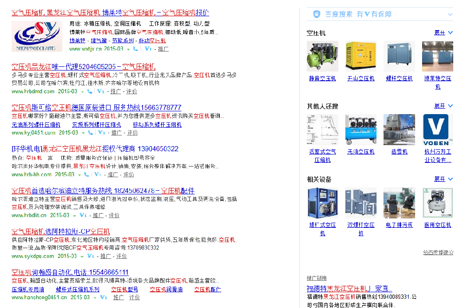Click the 静音空压机 text link
The width and height of the screenshot is (476, 308).
click(323, 78)
